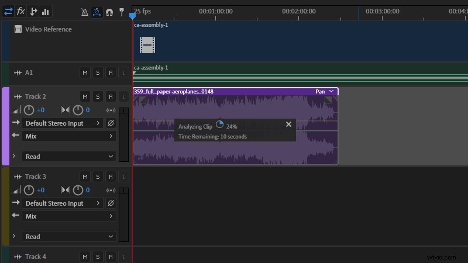Click Track 3 volume value +0
The width and height of the screenshot is (468, 263).
40,191
